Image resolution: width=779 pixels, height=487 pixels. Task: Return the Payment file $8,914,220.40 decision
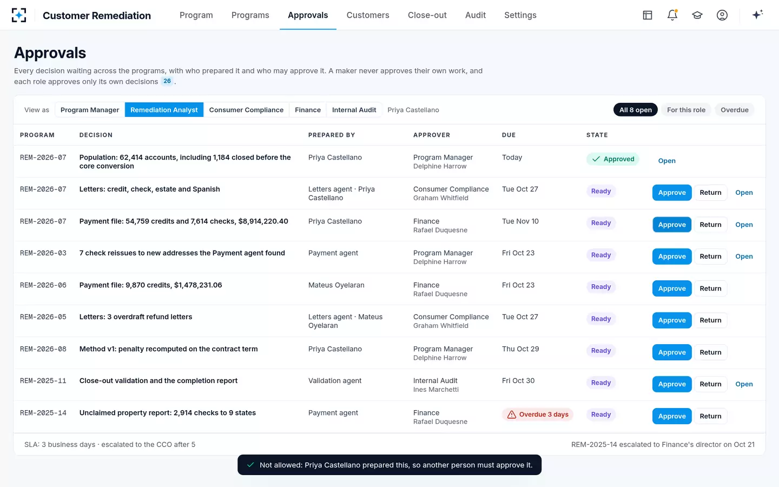click(710, 225)
